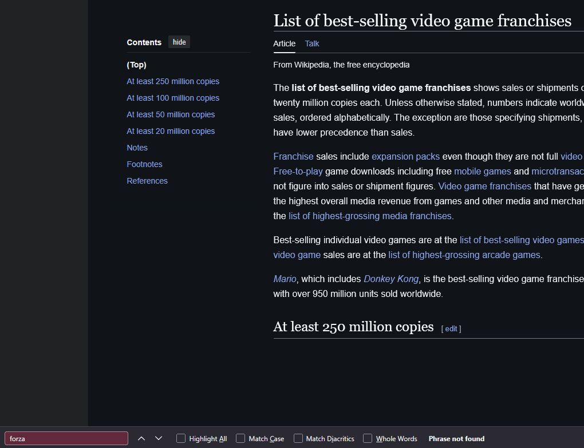This screenshot has height=448, width=584.
Task: Open the References section link
Action: (x=147, y=181)
